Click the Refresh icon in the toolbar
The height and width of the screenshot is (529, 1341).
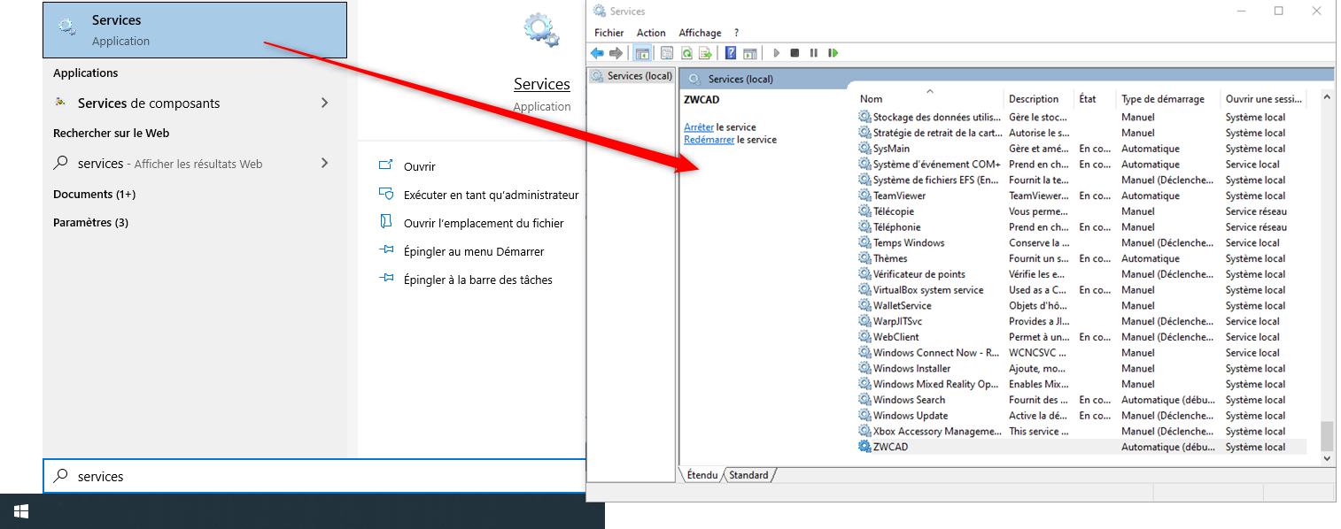click(x=686, y=53)
